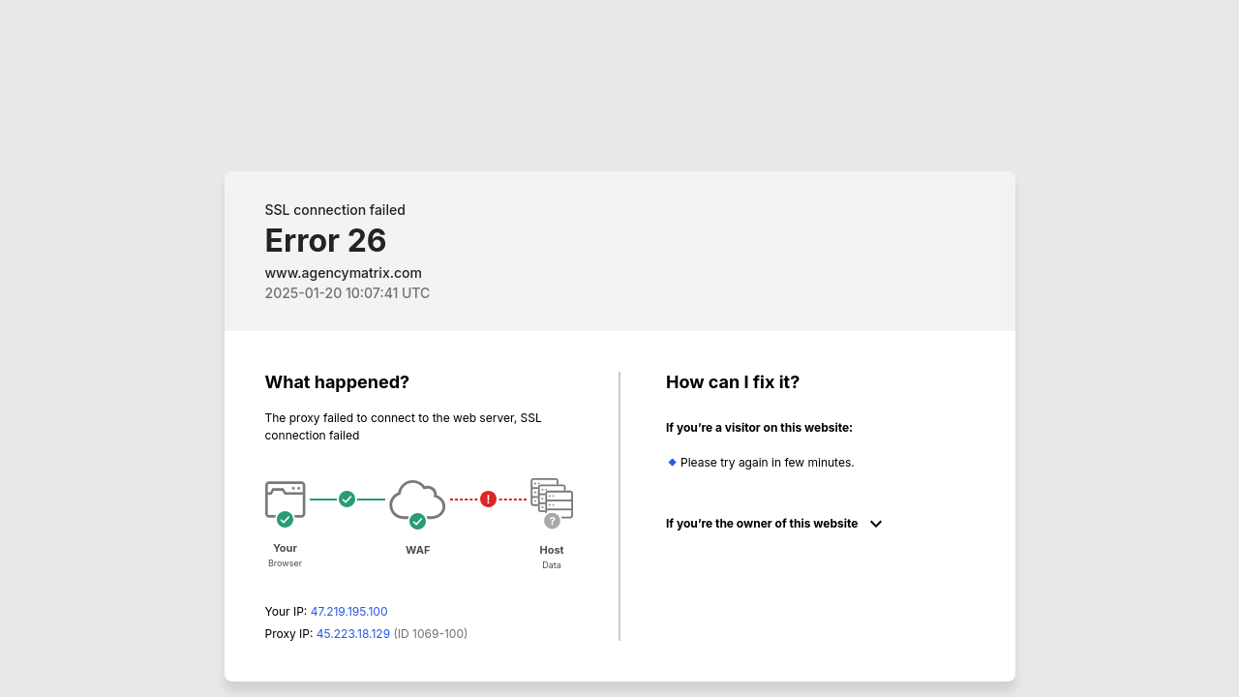Open the Proxy IP link 45.223.18.129
1239x697 pixels.
tap(352, 634)
